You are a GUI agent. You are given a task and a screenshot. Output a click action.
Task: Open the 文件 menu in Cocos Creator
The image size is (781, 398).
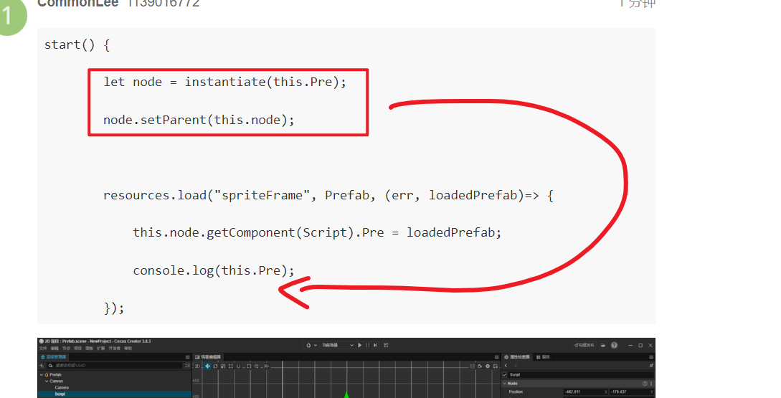pos(42,349)
